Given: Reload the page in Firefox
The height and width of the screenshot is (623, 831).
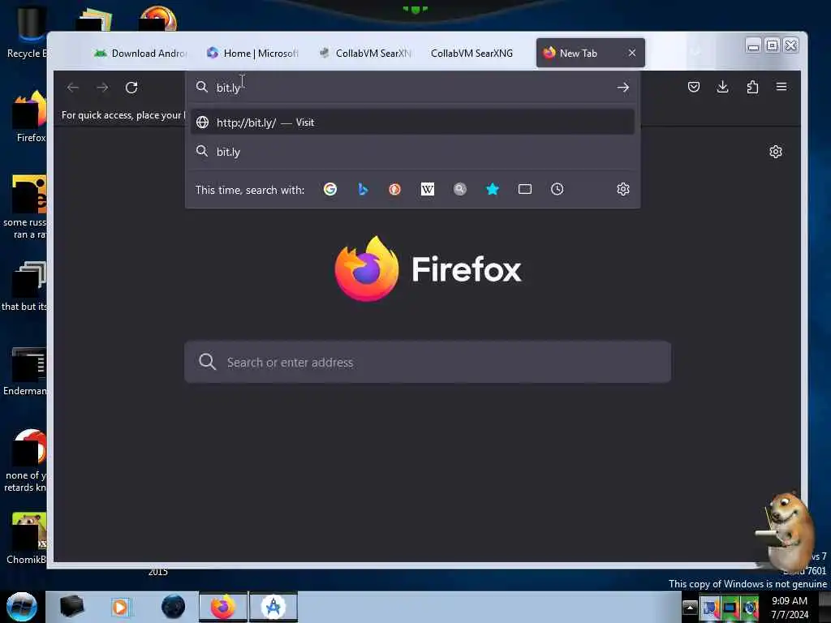Looking at the screenshot, I should click(131, 88).
